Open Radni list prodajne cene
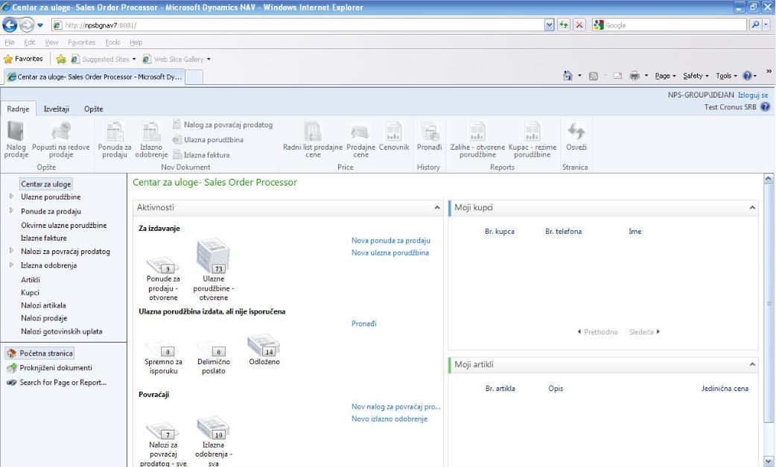Image resolution: width=776 pixels, height=467 pixels. coord(313,140)
